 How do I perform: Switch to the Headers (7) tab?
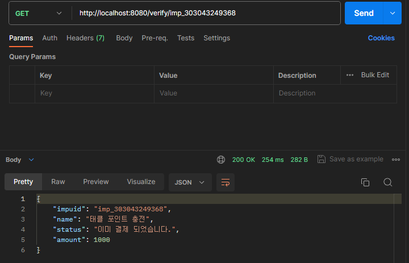[x=85, y=38]
